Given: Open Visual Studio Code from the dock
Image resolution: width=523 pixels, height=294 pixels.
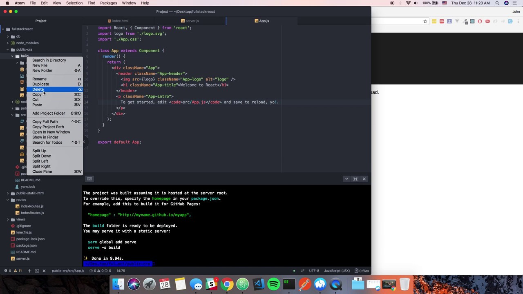Looking at the screenshot, I should pyautogui.click(x=258, y=284).
